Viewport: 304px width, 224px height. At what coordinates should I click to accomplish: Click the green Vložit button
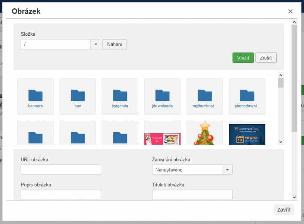pyautogui.click(x=243, y=58)
